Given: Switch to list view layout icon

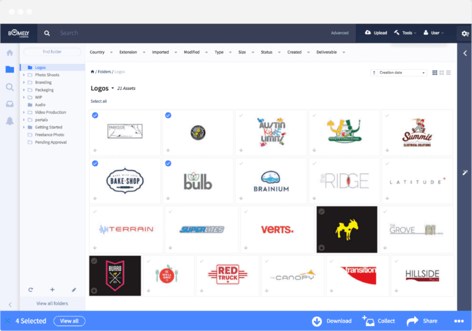Looking at the screenshot, I should pyautogui.click(x=448, y=73).
